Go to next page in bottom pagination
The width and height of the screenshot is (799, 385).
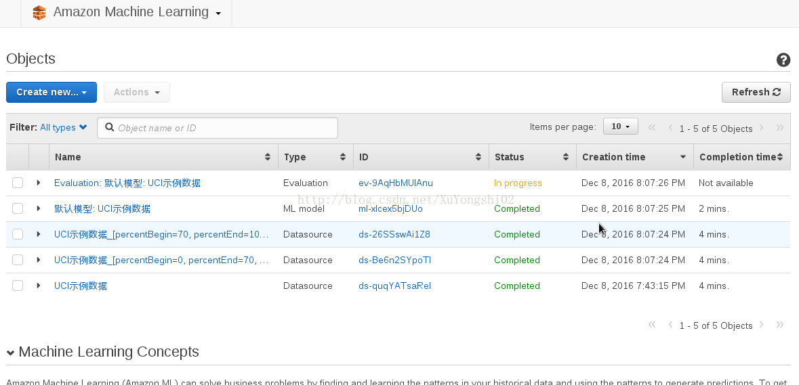(x=762, y=325)
